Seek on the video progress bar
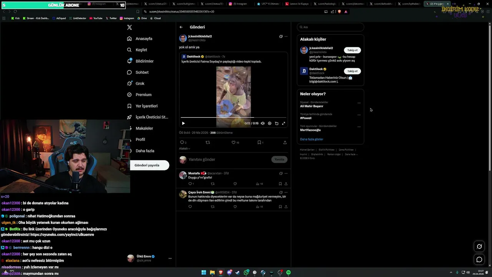 point(233,117)
